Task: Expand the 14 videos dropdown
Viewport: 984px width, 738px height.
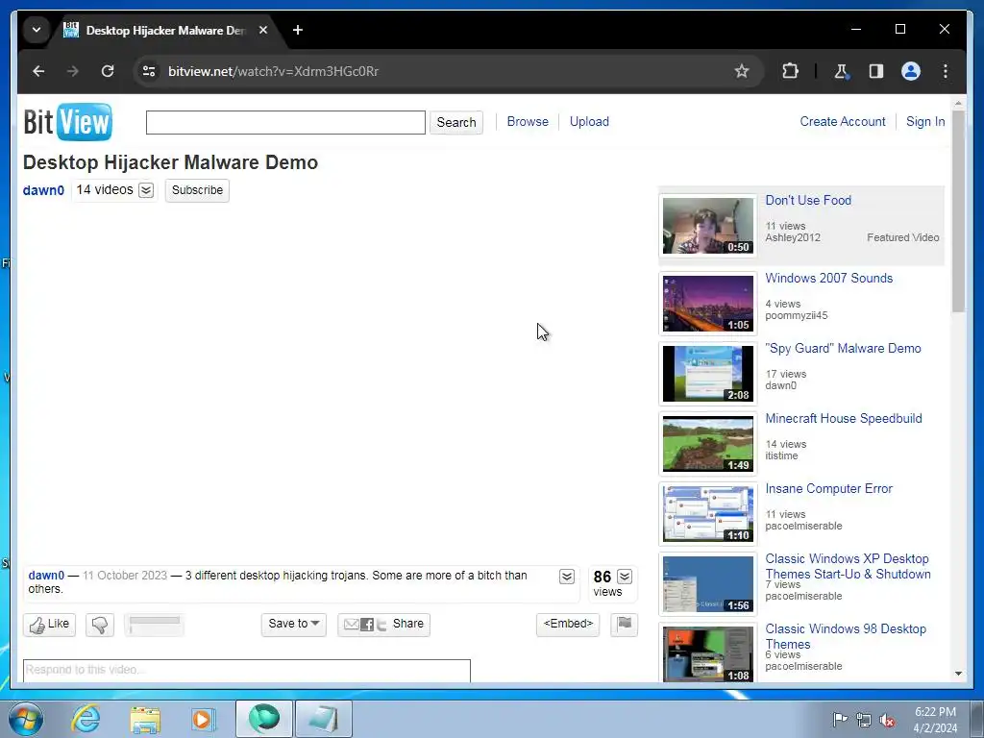Action: point(146,190)
